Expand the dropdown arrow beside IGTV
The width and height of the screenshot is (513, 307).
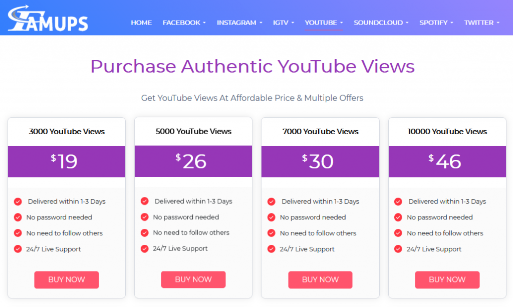293,23
